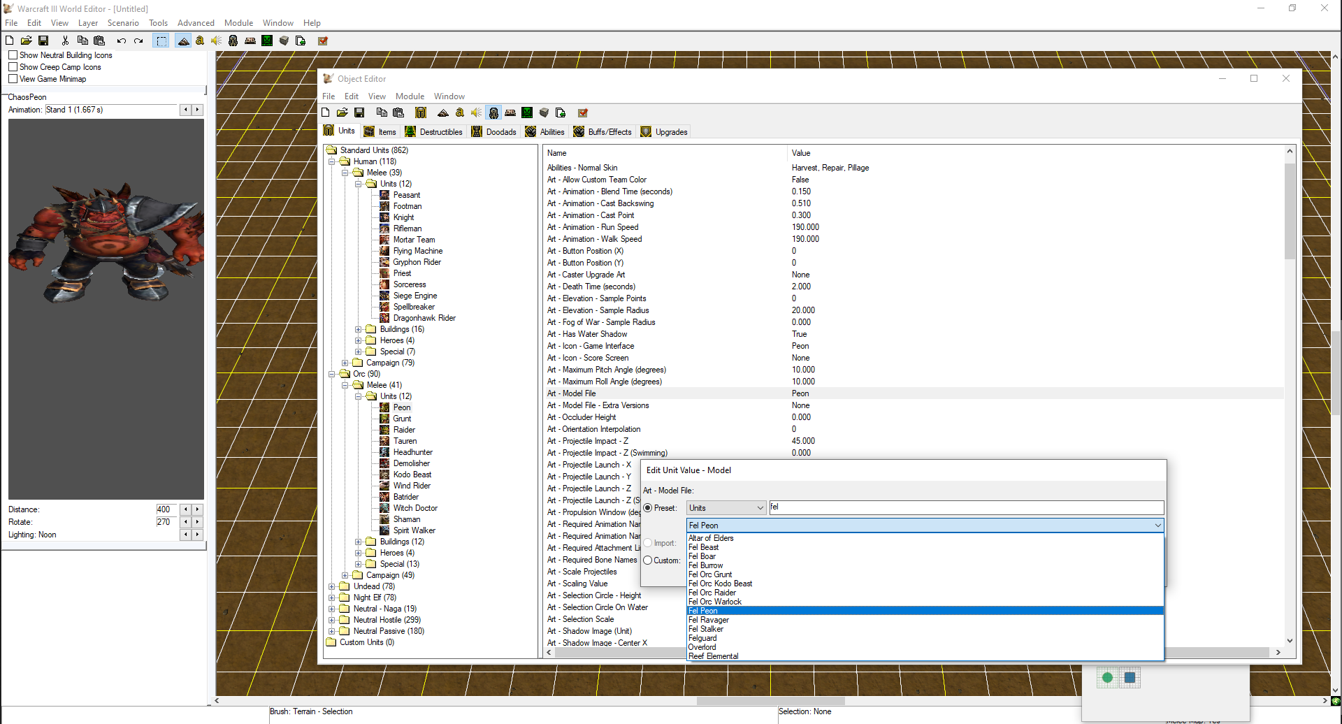Switch to the Abilities tab
The image size is (1342, 724).
[x=545, y=132]
